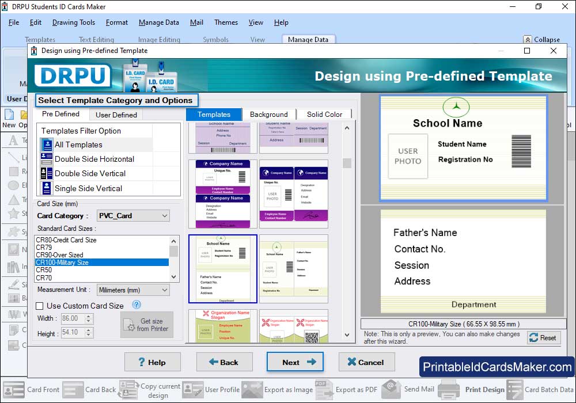The width and height of the screenshot is (576, 403).
Task: Select the Barcode tool icon in left toolbar
Action: pyautogui.click(x=13, y=298)
